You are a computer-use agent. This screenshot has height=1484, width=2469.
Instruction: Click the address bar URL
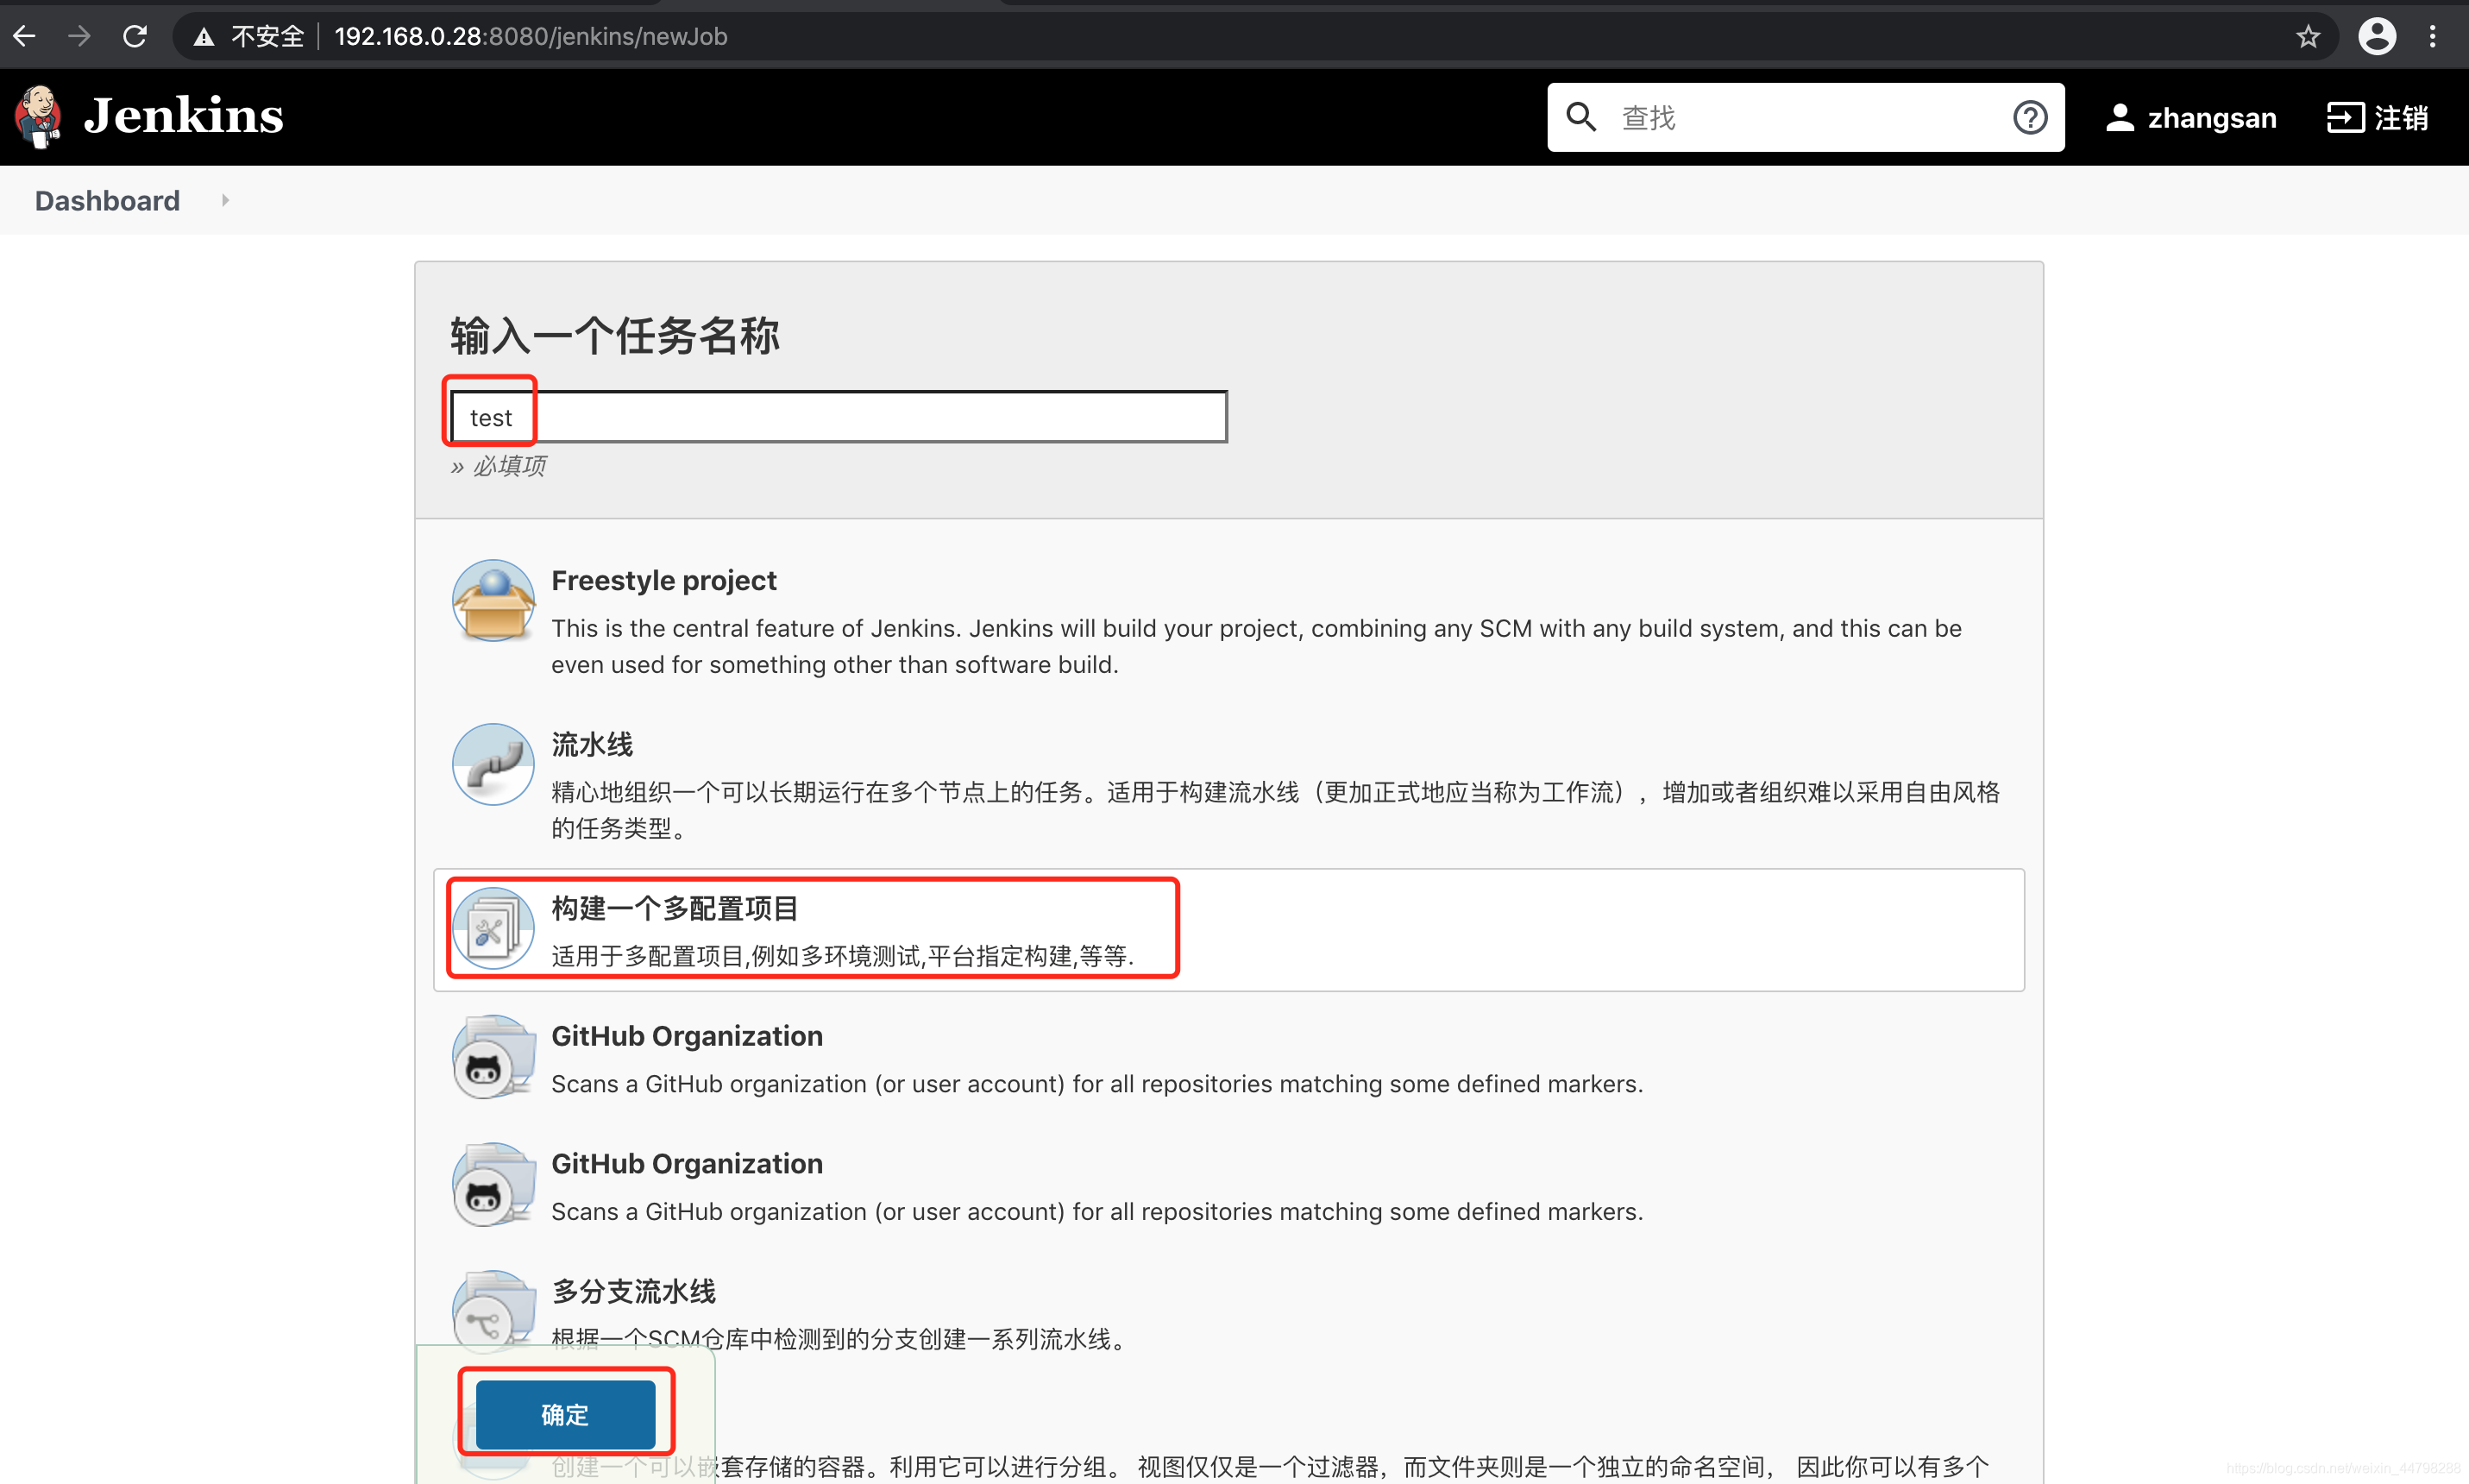pyautogui.click(x=531, y=37)
